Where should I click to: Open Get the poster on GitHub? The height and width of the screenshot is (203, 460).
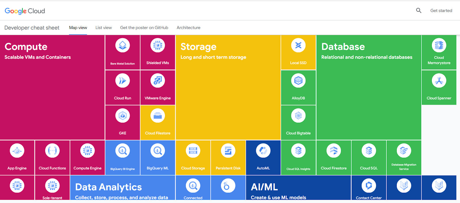point(144,28)
